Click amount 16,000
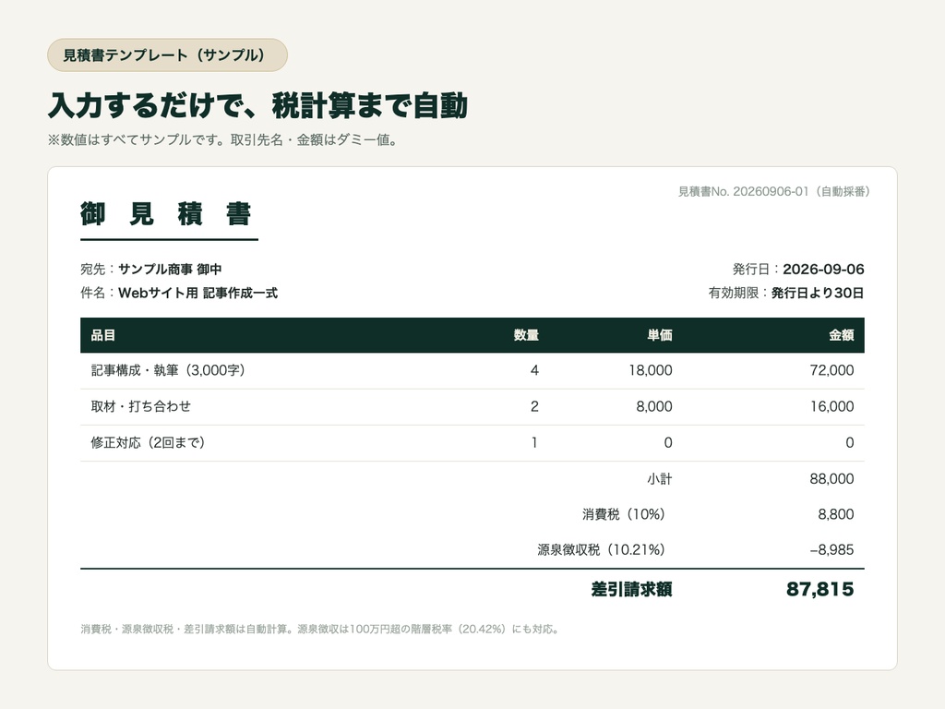 tap(831, 406)
